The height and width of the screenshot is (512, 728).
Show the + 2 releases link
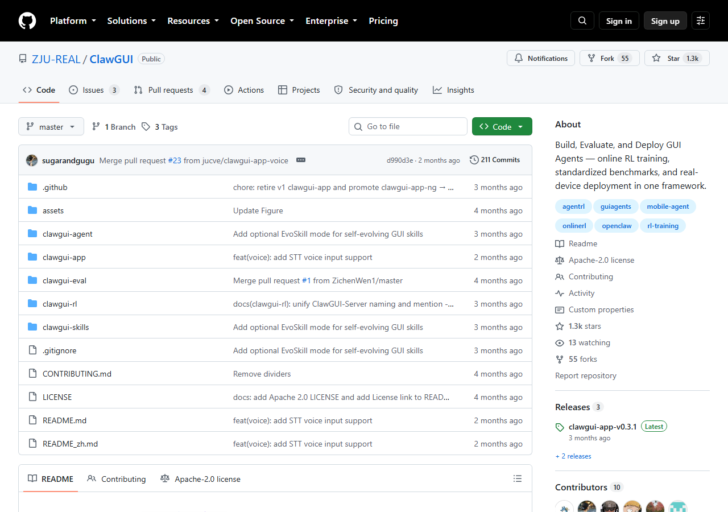573,456
